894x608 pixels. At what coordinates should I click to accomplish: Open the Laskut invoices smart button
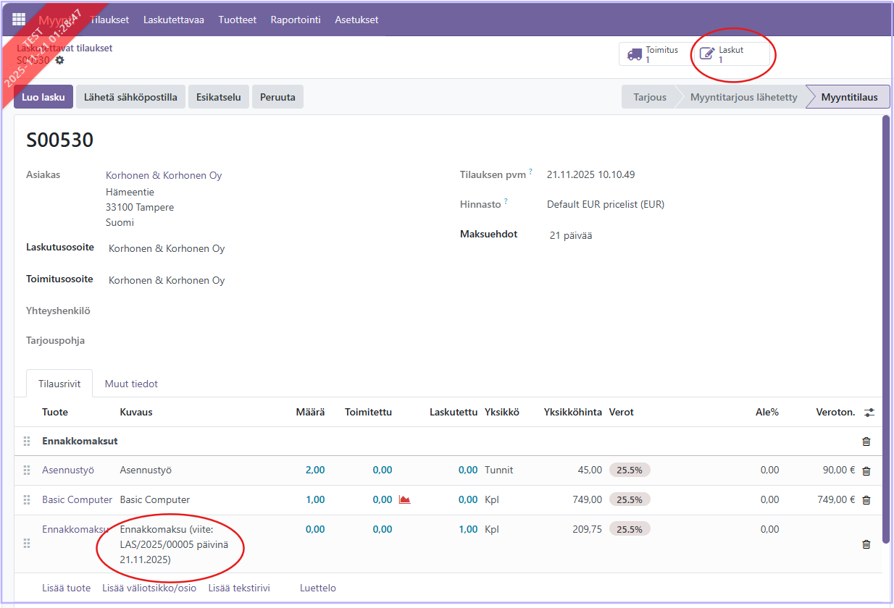point(730,54)
